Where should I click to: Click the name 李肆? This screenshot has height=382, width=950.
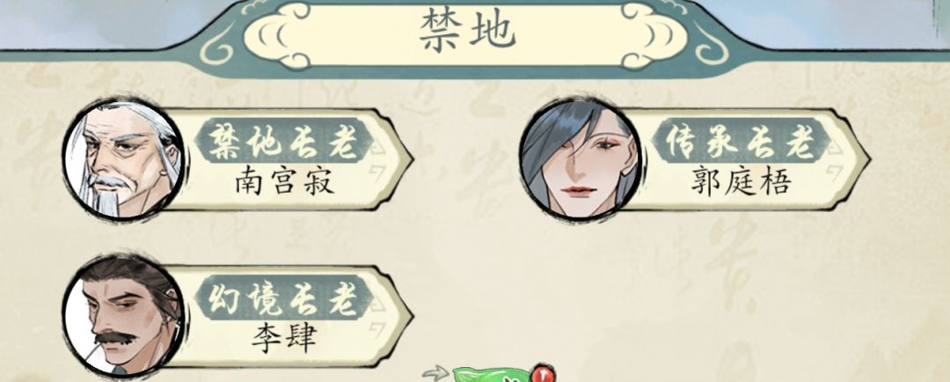click(x=284, y=338)
